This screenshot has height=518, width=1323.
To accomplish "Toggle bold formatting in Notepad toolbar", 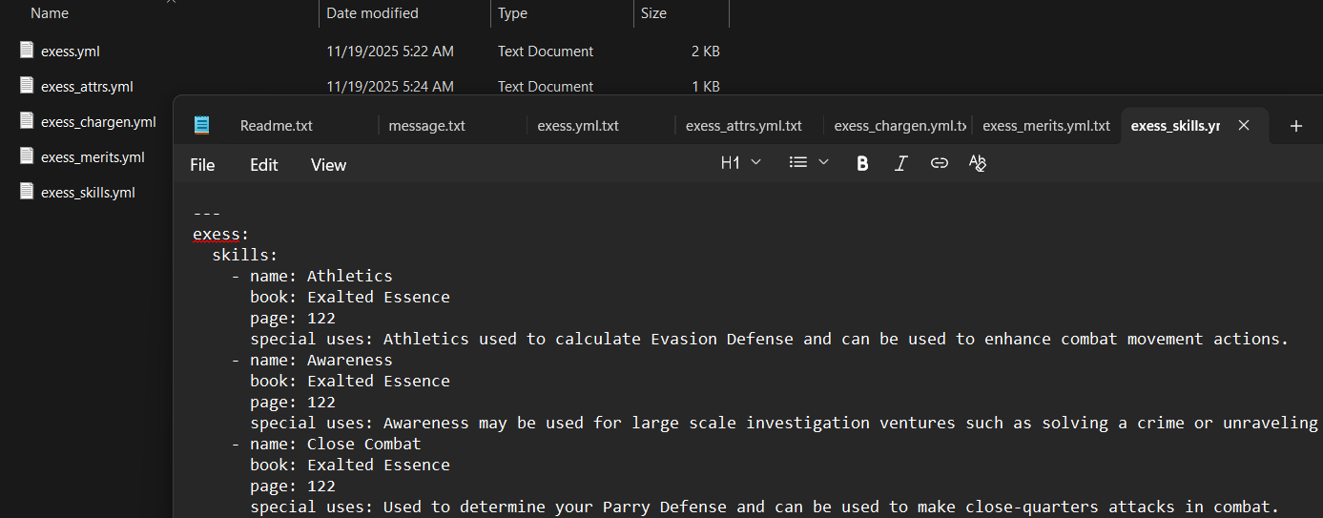I will pyautogui.click(x=862, y=163).
